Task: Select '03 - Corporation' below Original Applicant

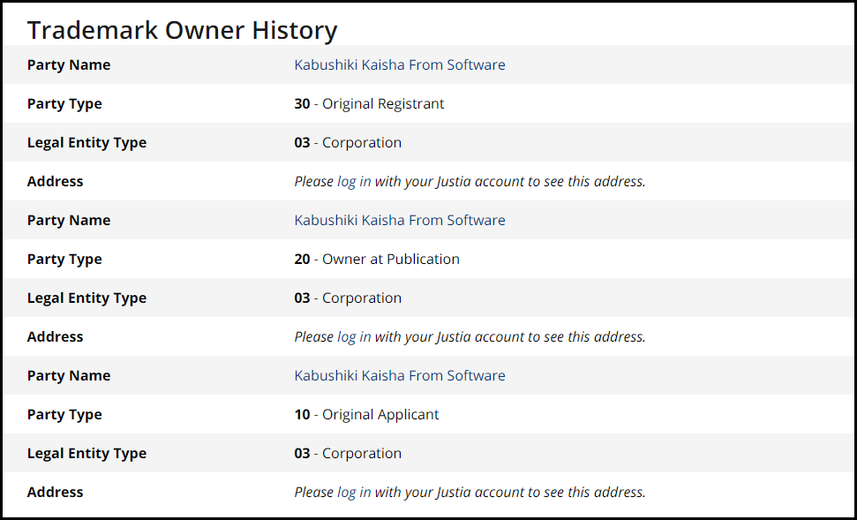Action: [348, 453]
